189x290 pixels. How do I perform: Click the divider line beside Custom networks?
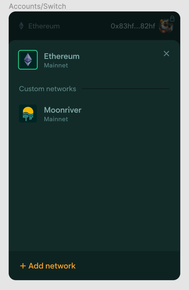[125, 88]
